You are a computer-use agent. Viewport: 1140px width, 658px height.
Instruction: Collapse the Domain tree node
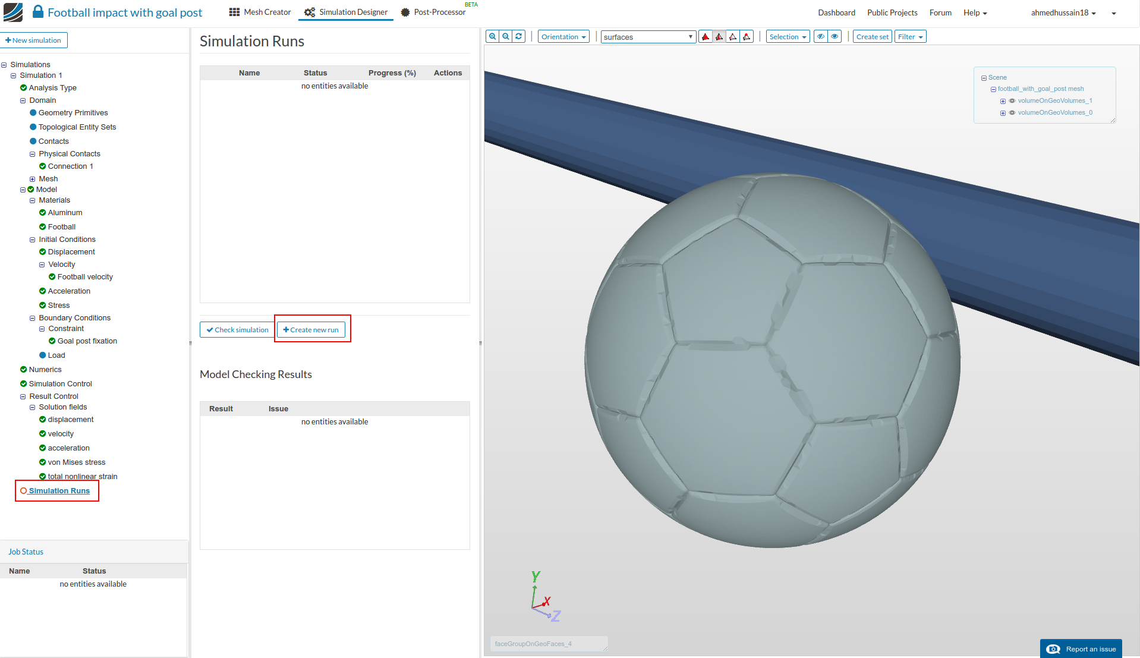pyautogui.click(x=23, y=101)
